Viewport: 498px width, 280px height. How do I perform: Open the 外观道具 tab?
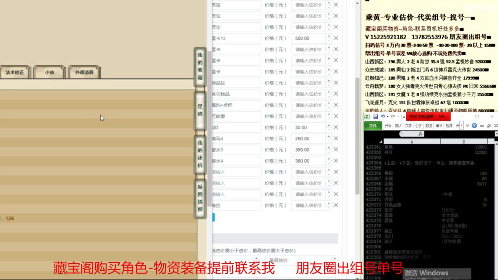coord(84,72)
